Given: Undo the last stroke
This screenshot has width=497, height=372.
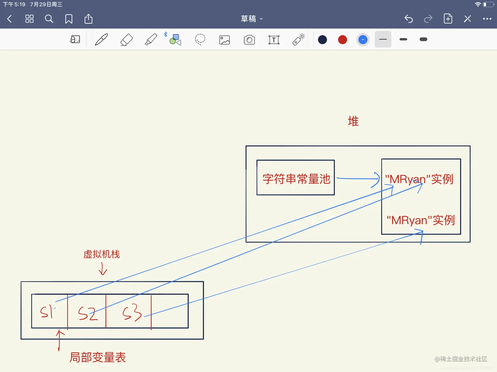Looking at the screenshot, I should 408,19.
